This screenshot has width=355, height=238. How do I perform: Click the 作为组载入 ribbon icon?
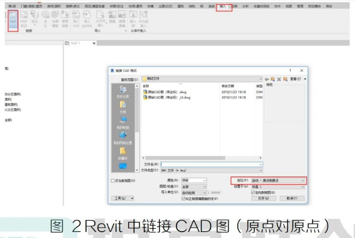coord(143,19)
